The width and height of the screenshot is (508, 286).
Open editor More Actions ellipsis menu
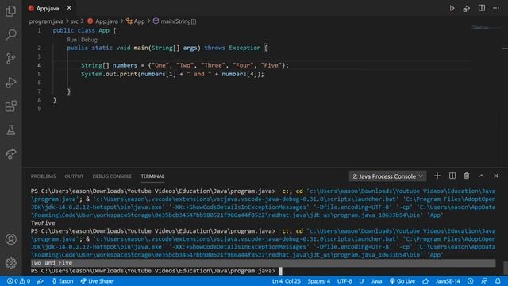tap(496, 8)
